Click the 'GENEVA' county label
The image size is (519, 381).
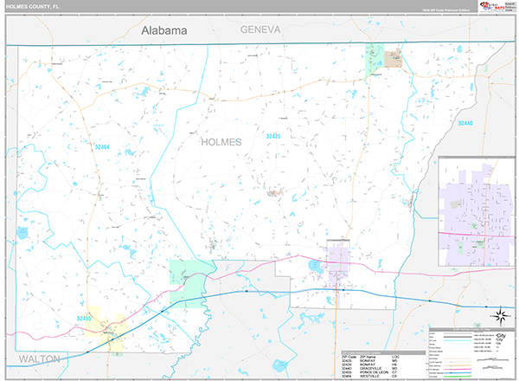(260, 29)
